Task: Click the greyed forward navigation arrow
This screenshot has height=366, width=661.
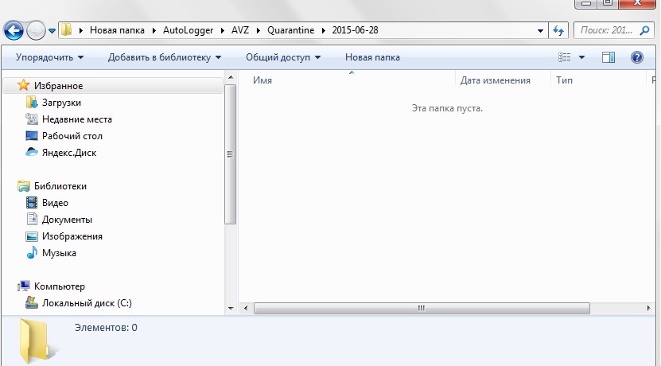Action: (36, 30)
